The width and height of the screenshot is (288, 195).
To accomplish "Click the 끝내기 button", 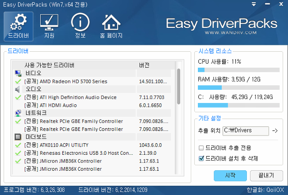I will pyautogui.click(x=267, y=175).
